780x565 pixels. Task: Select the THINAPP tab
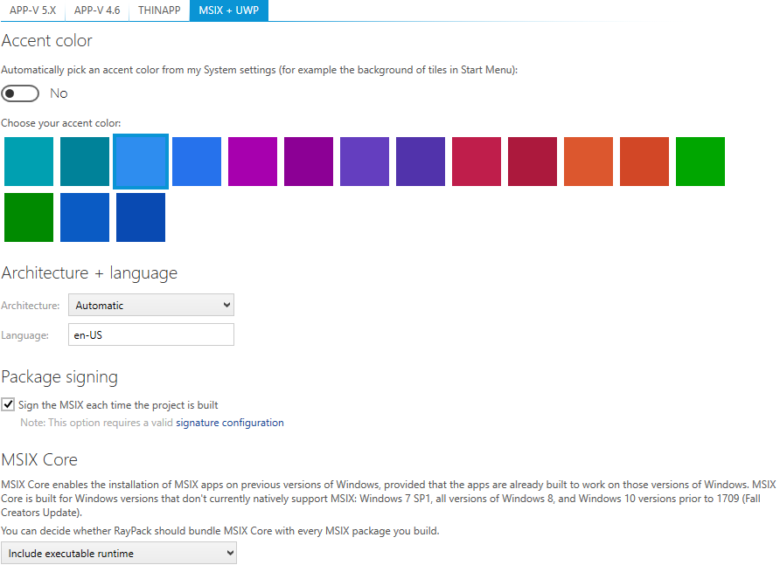coord(159,10)
